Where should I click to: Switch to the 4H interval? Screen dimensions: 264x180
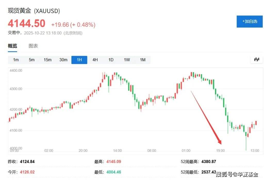(95, 60)
